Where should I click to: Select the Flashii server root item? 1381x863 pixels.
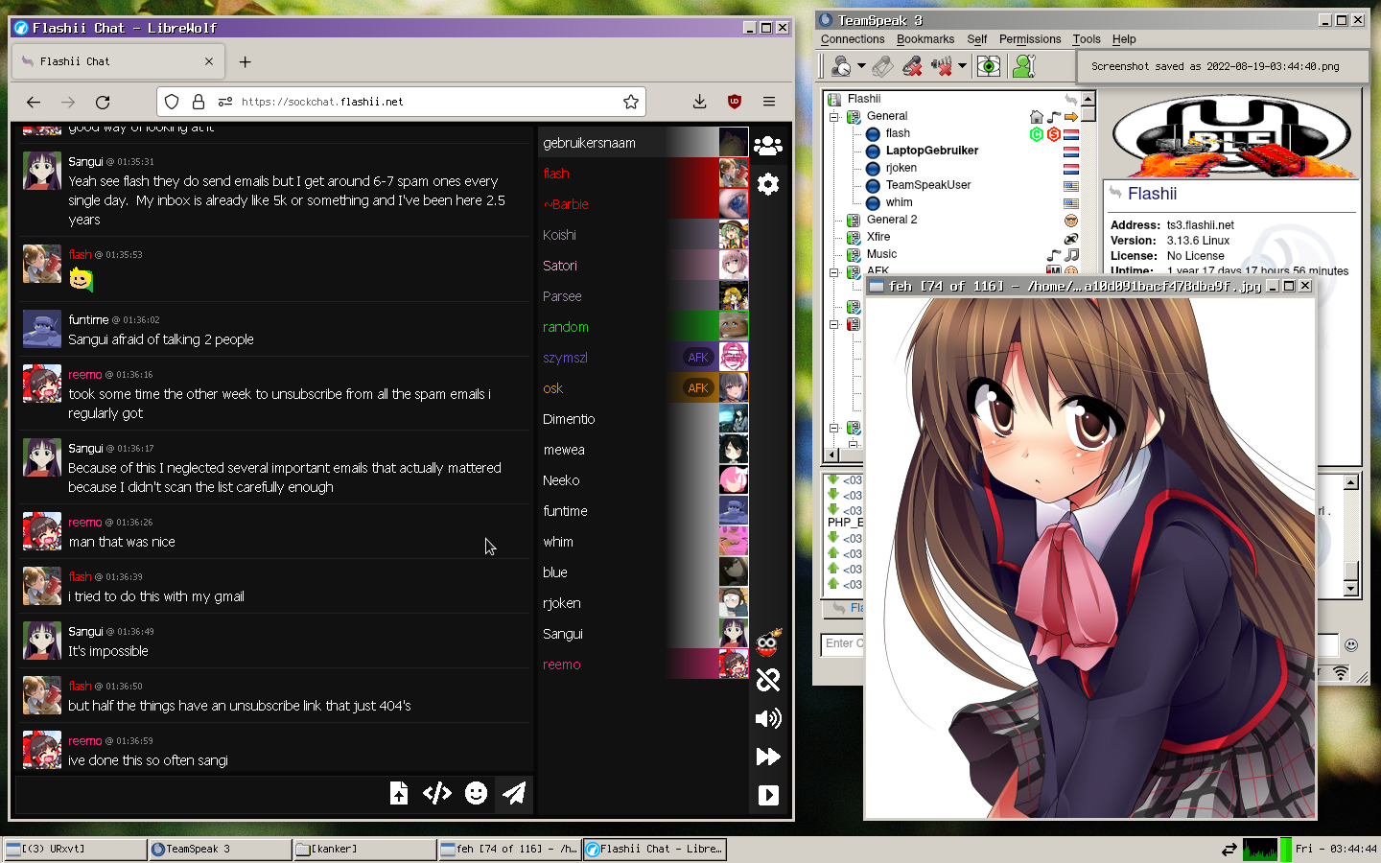(x=864, y=99)
